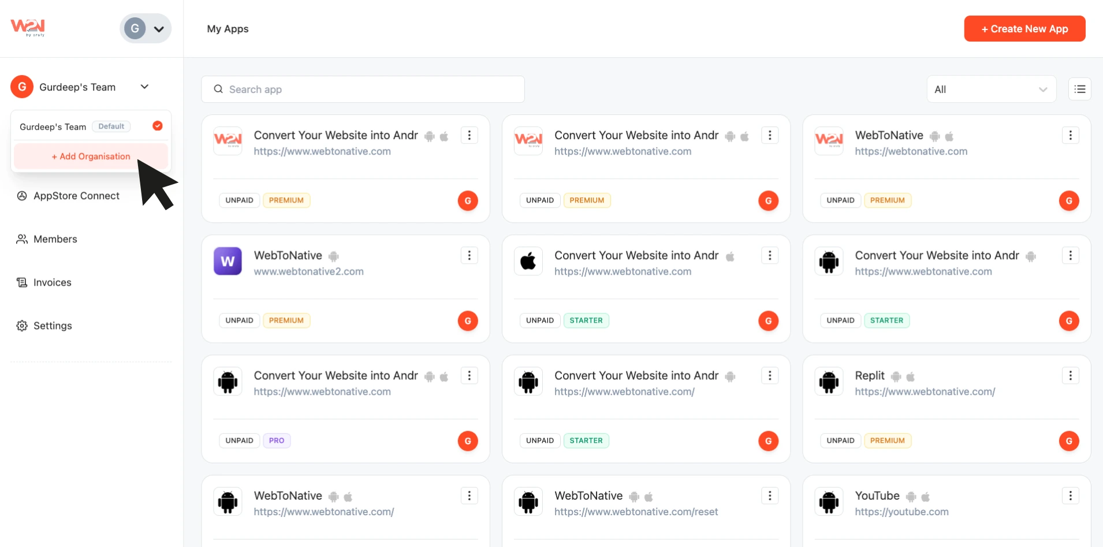Open kebab menu for webtonative.com/reset app

pyautogui.click(x=769, y=496)
